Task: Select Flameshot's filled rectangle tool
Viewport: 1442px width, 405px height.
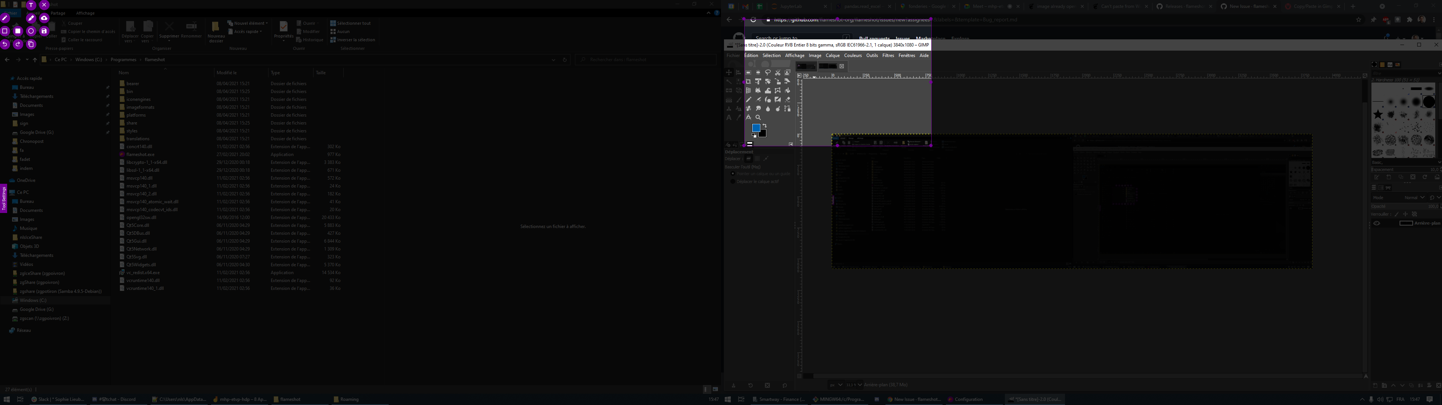Action: pyautogui.click(x=18, y=31)
